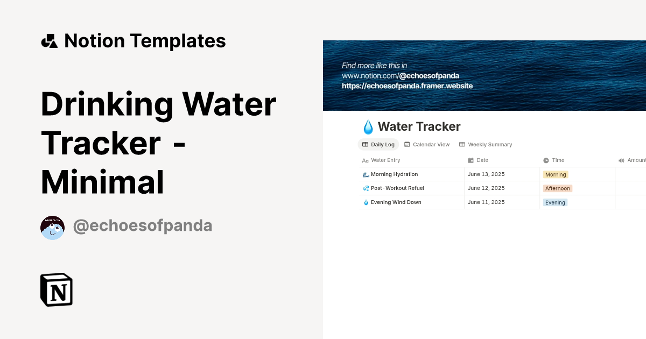
Task: Click the speaker icon in the Amount column header
Action: click(x=620, y=160)
